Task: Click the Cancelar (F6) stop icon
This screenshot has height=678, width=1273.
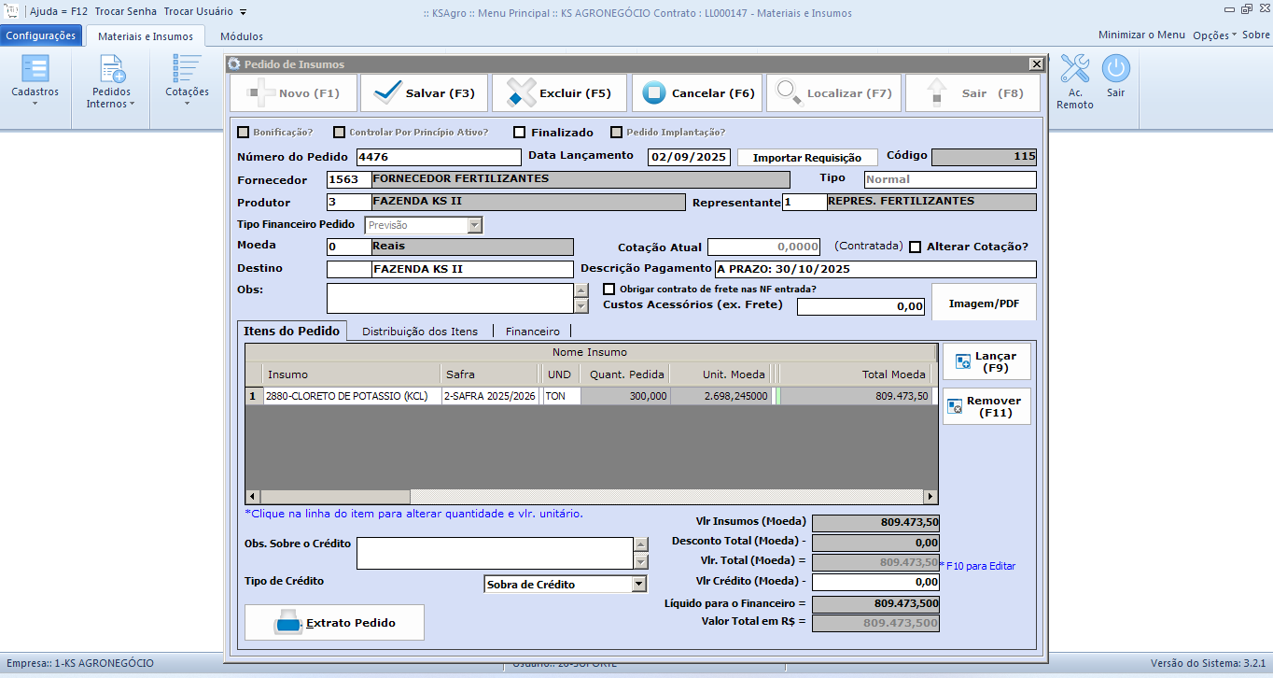Action: (653, 93)
